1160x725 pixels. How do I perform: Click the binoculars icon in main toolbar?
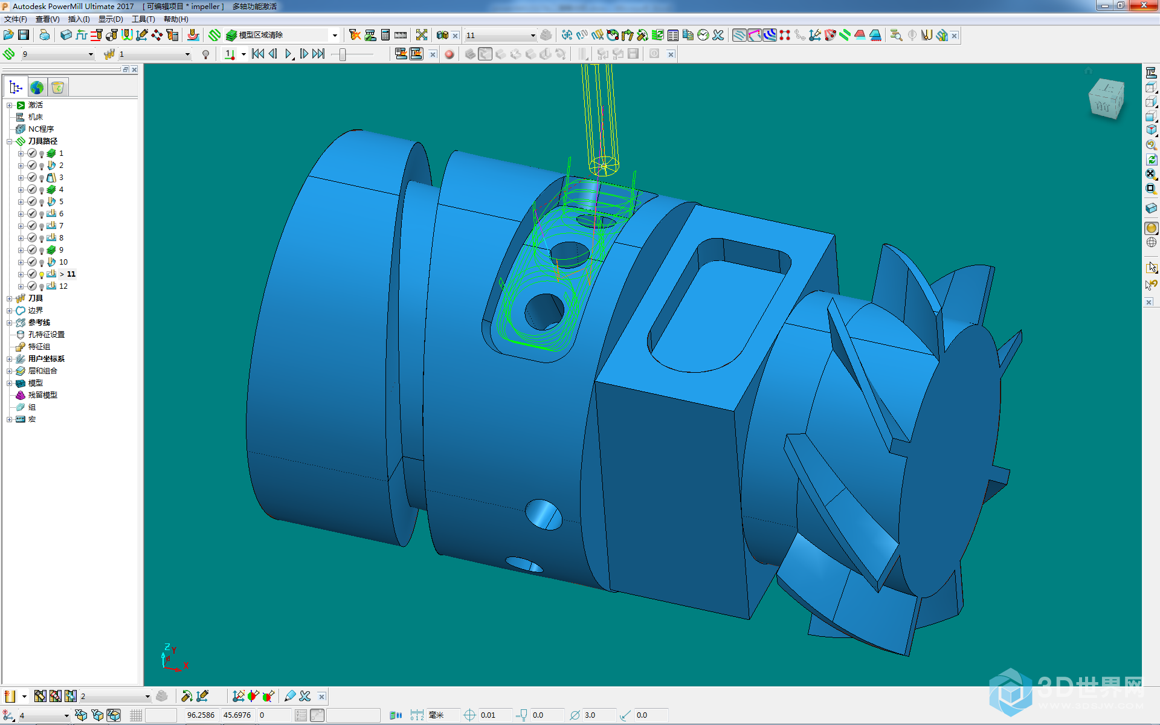[x=442, y=35]
